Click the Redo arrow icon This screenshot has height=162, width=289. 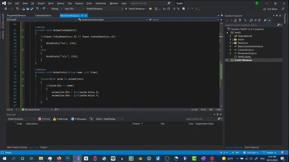coord(44,9)
